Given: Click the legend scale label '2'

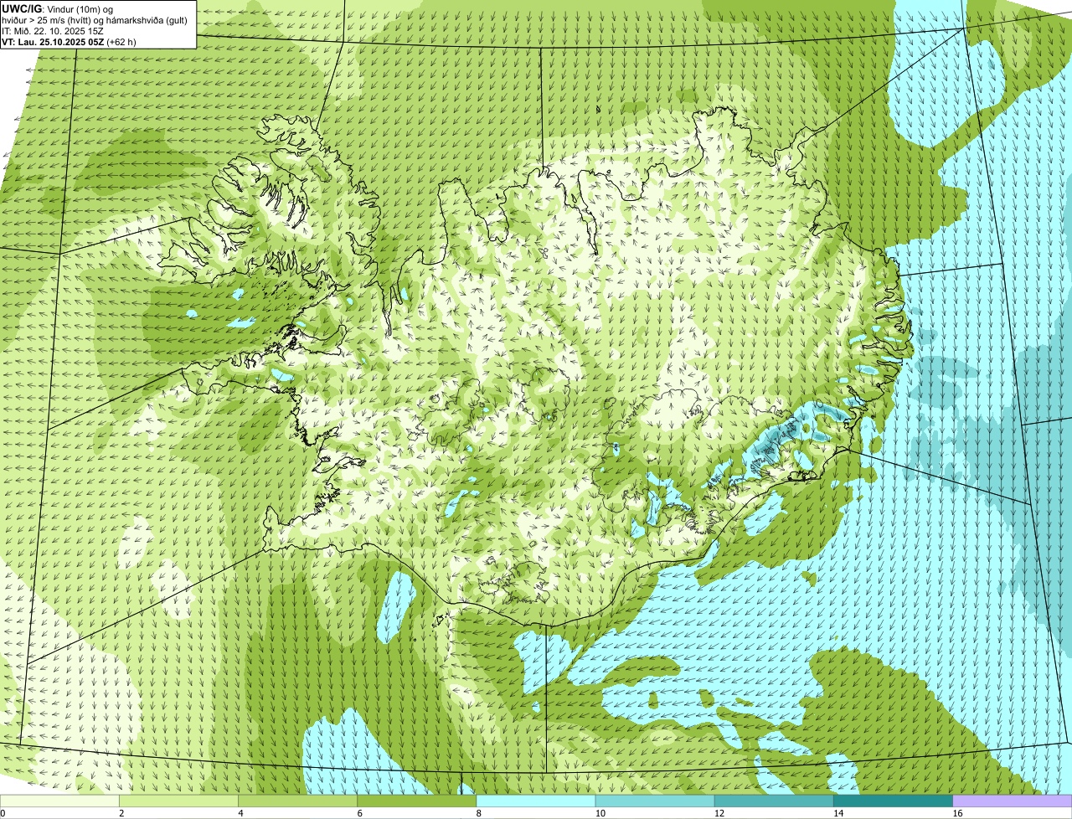Looking at the screenshot, I should click(121, 813).
